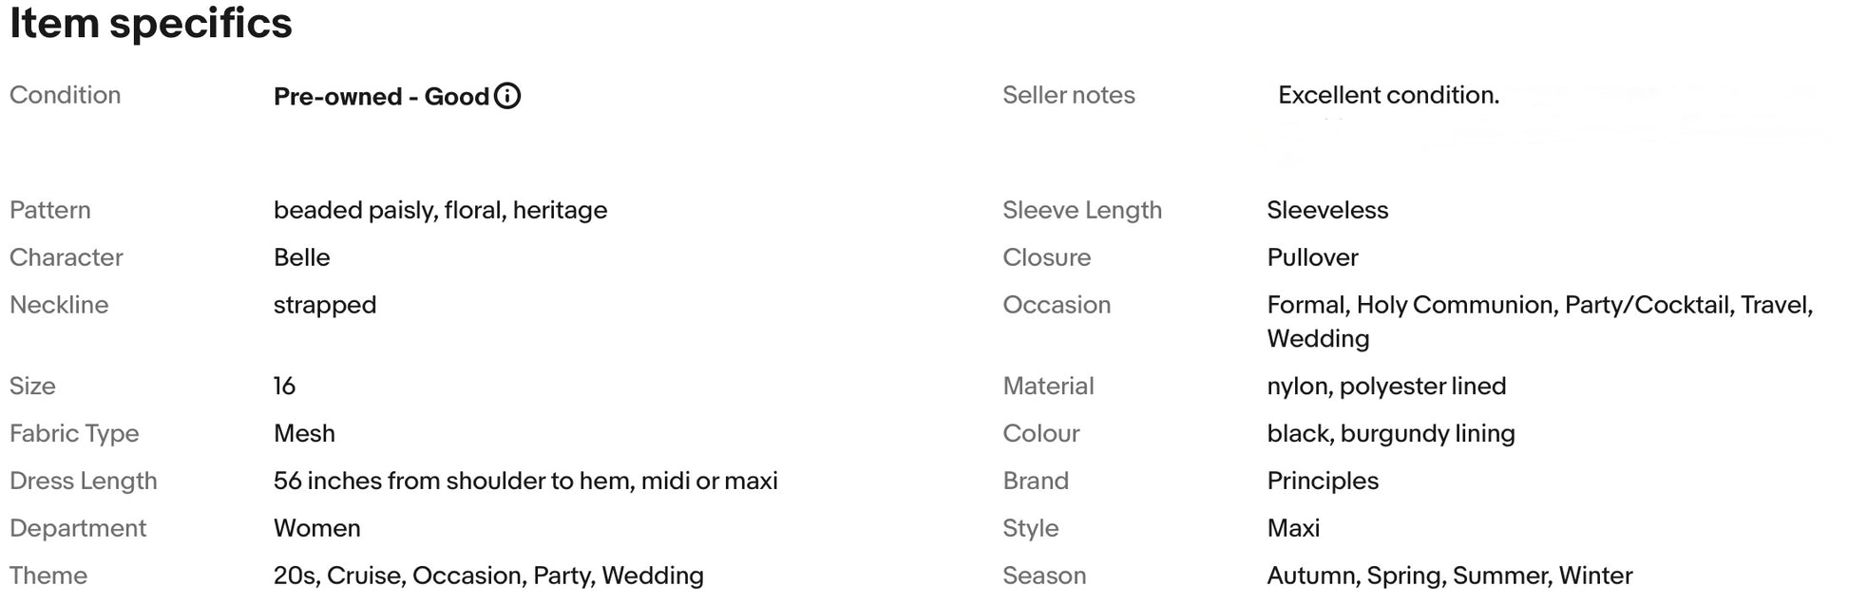
Task: Click the Material value nylon, polyester lined
Action: click(x=1386, y=386)
